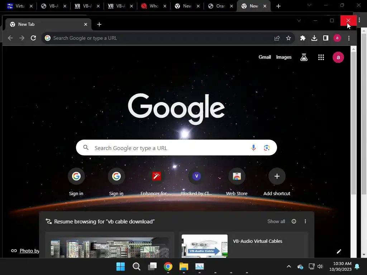Open the Windows Start menu
Viewport: 367px width, 275px height.
click(120, 266)
